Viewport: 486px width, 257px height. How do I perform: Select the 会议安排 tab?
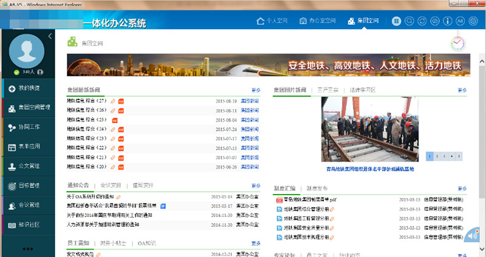tap(111, 185)
